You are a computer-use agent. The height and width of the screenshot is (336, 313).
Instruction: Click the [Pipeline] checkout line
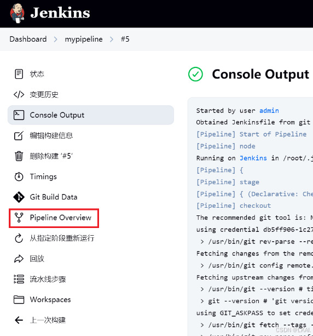[x=234, y=206]
